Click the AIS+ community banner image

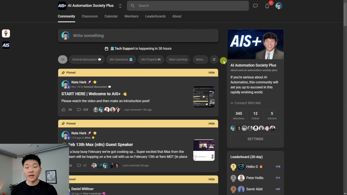[x=255, y=44]
